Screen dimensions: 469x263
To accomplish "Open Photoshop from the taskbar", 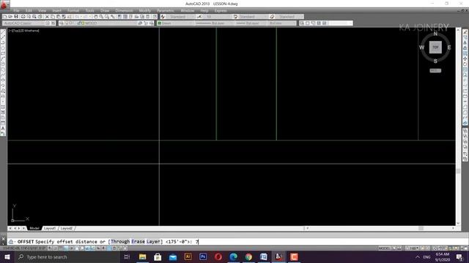I will tap(203, 256).
